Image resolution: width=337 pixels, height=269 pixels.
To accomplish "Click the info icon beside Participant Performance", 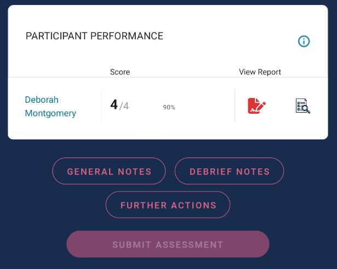I will point(304,41).
